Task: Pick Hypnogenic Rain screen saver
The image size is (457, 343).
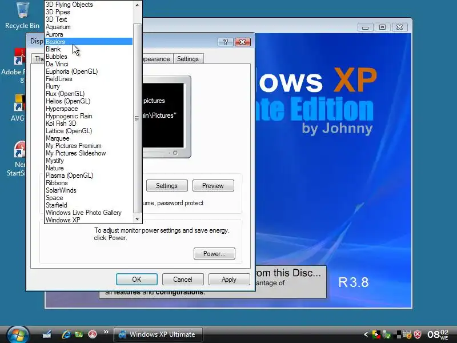Action: pyautogui.click(x=89, y=116)
